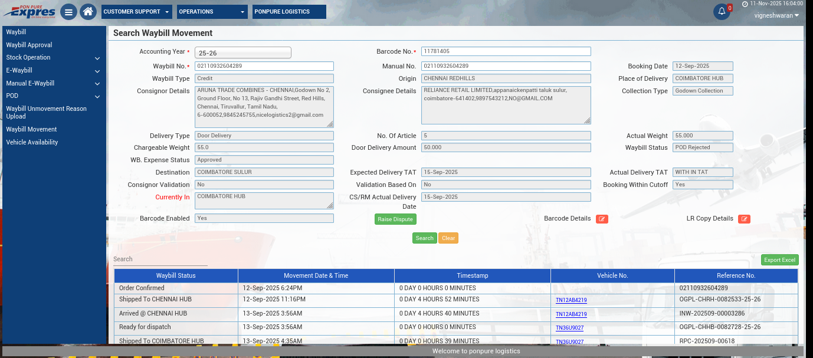Click the Barcode Details edit icon

602,219
